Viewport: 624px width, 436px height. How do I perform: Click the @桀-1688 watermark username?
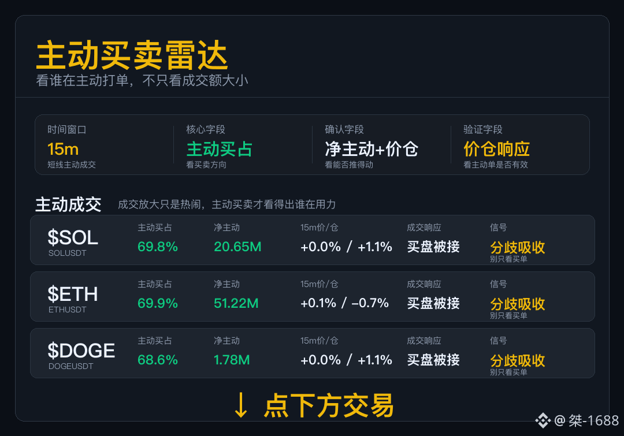pyautogui.click(x=586, y=420)
